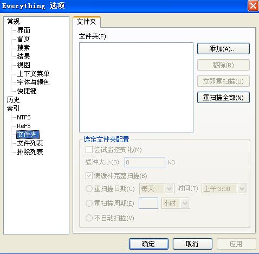Open 文件列表 settings
The height and width of the screenshot is (254, 259).
pyautogui.click(x=30, y=143)
